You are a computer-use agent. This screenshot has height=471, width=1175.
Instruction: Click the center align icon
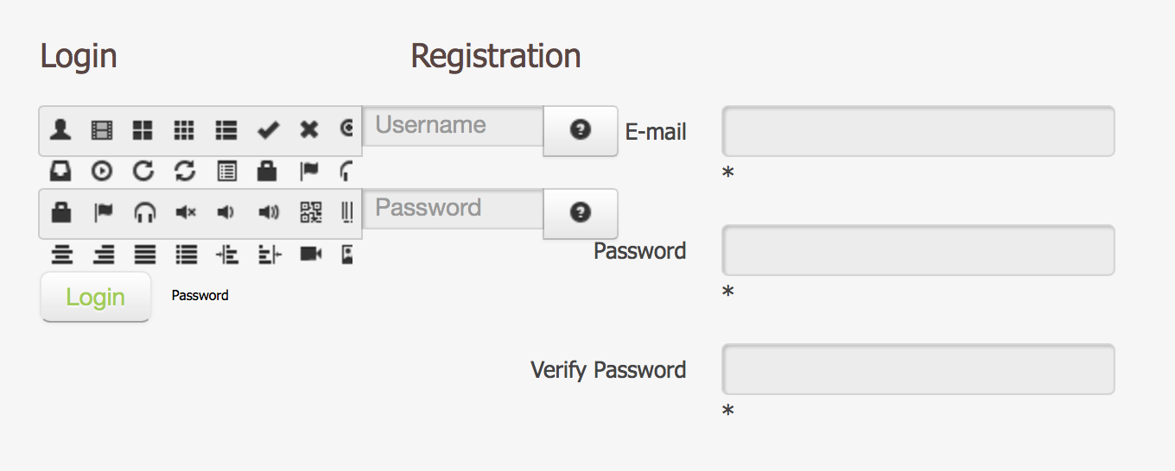coord(60,254)
